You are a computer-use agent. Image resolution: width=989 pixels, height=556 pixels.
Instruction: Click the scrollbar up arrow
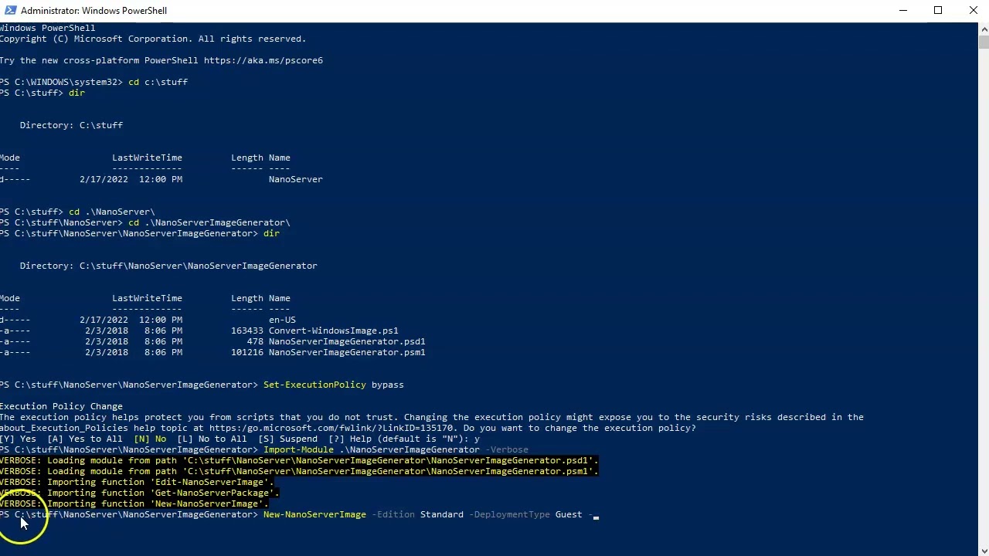click(x=983, y=28)
